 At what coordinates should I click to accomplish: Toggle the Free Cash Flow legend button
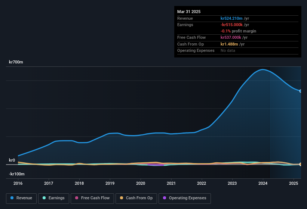click(x=92, y=198)
